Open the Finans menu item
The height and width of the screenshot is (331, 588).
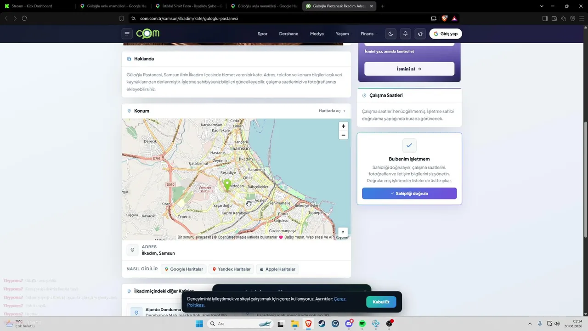367,34
